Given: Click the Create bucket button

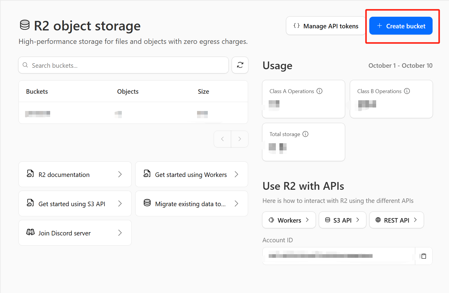Looking at the screenshot, I should pyautogui.click(x=401, y=26).
